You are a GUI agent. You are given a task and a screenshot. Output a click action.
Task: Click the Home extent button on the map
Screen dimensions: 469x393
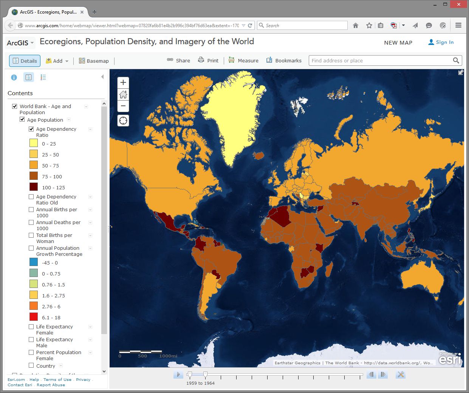point(123,94)
